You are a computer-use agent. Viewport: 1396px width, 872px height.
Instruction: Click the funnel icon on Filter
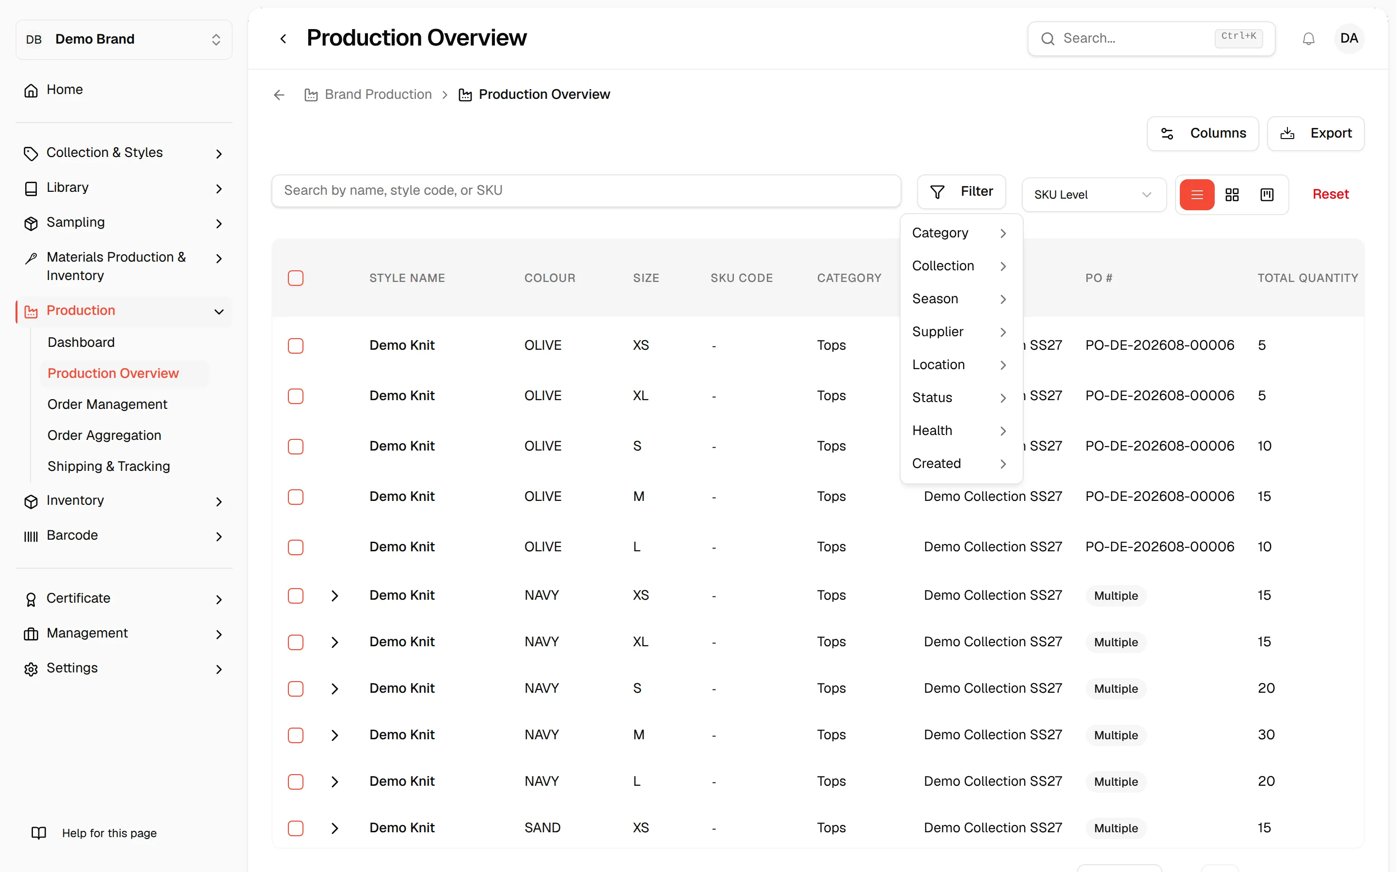pyautogui.click(x=937, y=191)
